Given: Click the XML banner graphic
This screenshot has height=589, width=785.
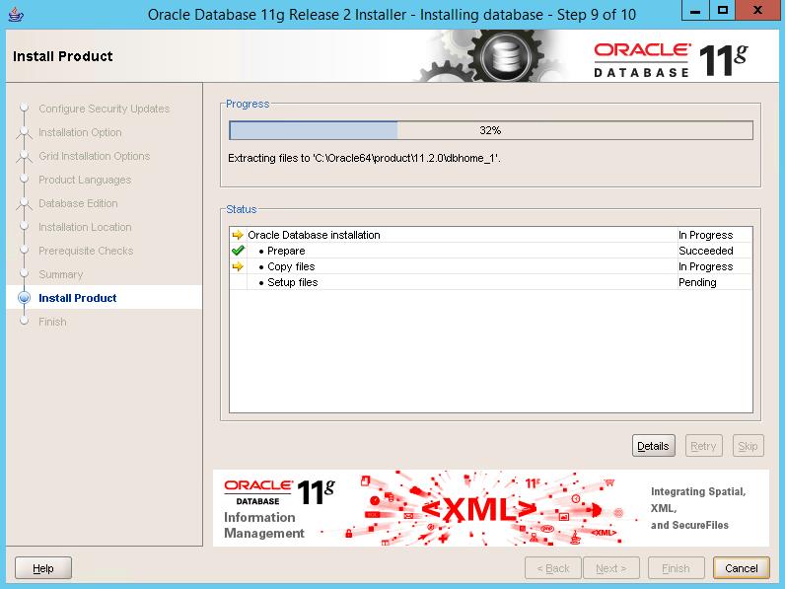Looking at the screenshot, I should [478, 510].
